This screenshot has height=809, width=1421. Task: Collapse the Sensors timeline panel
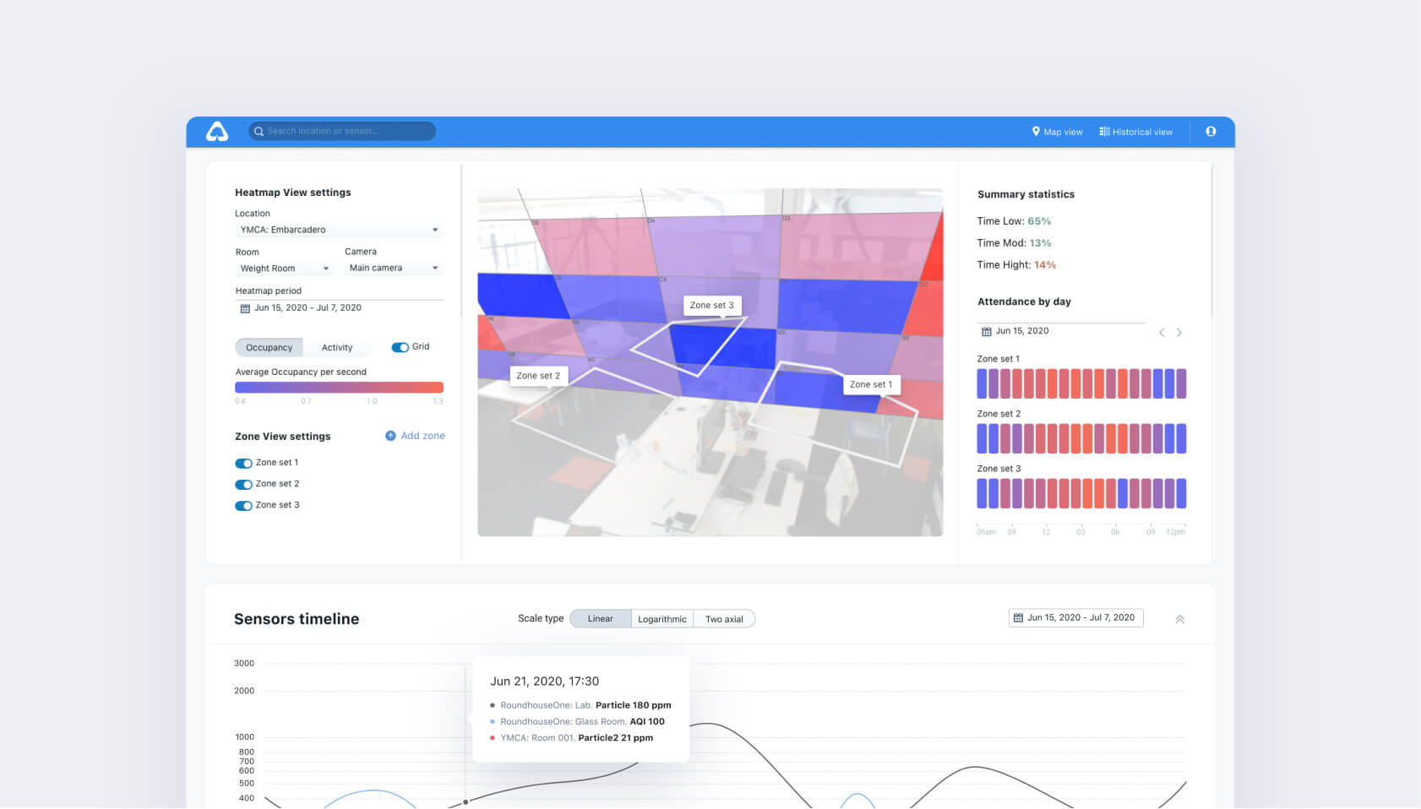pyautogui.click(x=1180, y=619)
